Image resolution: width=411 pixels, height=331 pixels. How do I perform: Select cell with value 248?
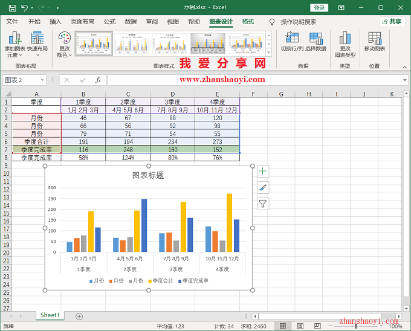click(128, 150)
